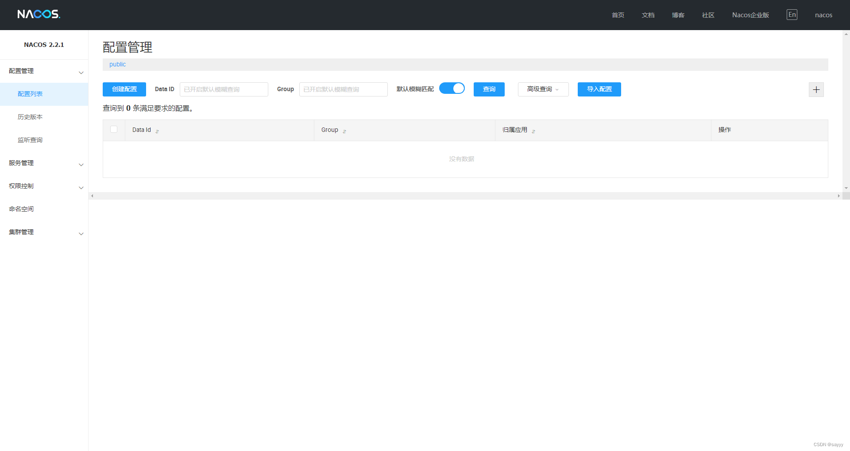The width and height of the screenshot is (850, 451).
Task: Check the select-all table checkbox
Action: click(x=114, y=129)
